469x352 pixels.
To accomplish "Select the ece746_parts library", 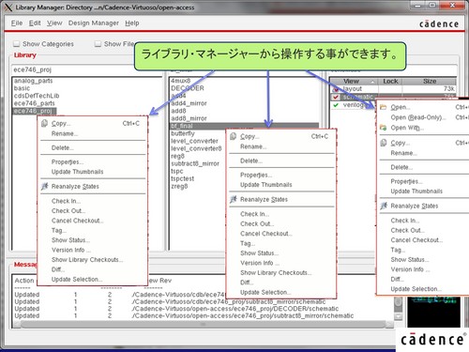I will pyautogui.click(x=34, y=103).
